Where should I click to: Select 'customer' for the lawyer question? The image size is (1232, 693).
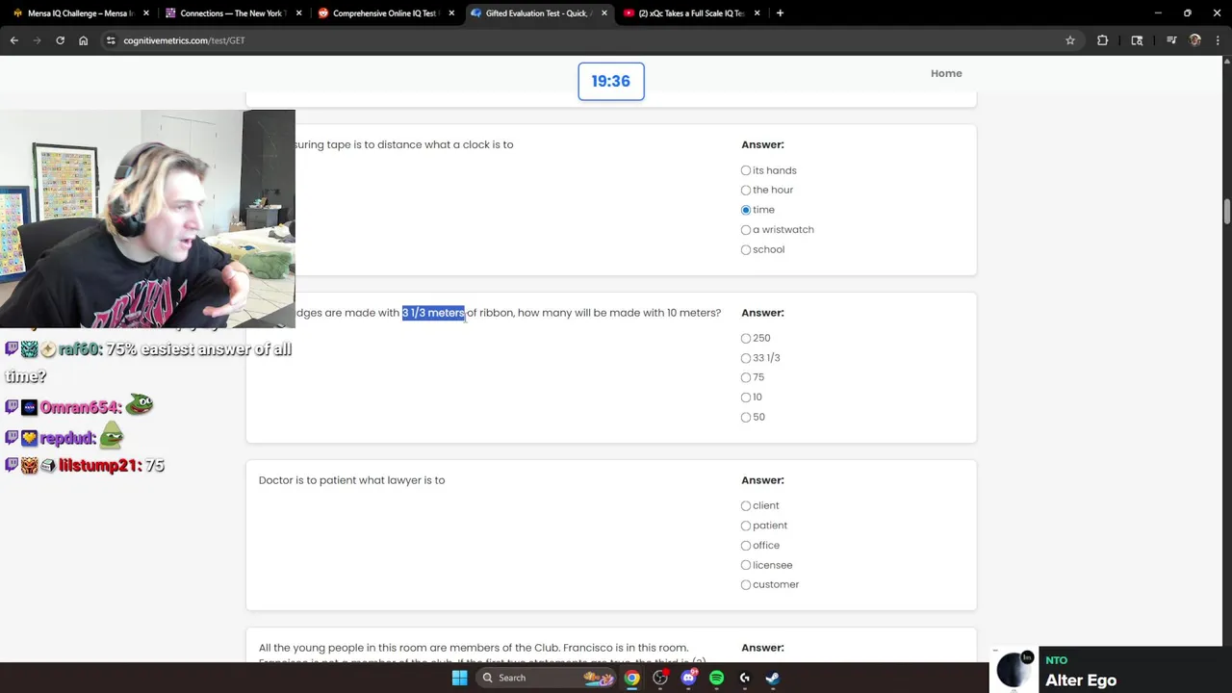pos(746,584)
